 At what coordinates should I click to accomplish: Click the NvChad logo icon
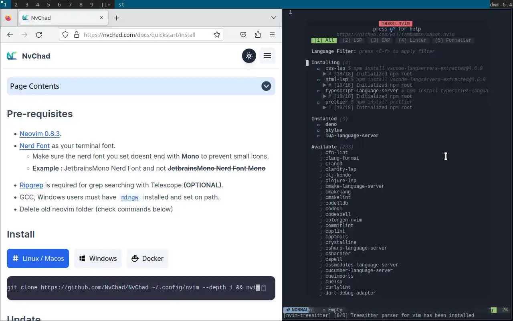12,56
